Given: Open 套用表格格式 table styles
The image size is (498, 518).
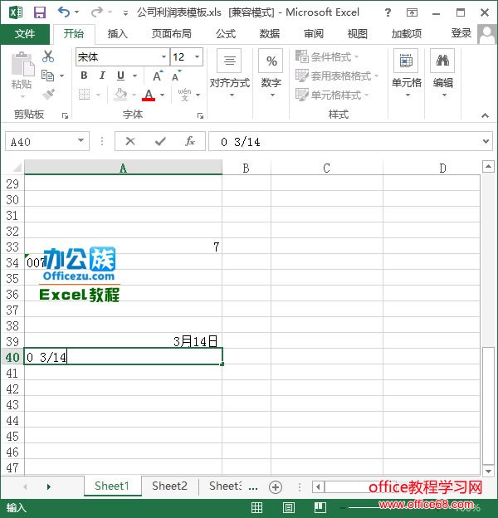Looking at the screenshot, I should (337, 76).
